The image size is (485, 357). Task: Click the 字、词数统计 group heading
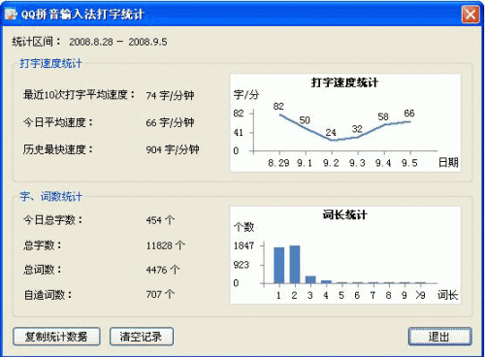coord(50,197)
